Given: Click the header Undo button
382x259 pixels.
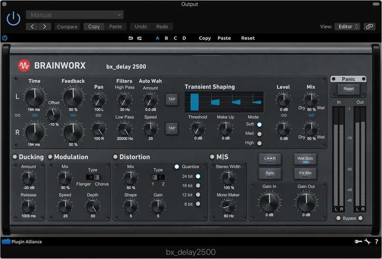Looking at the screenshot, I should click(x=141, y=27).
